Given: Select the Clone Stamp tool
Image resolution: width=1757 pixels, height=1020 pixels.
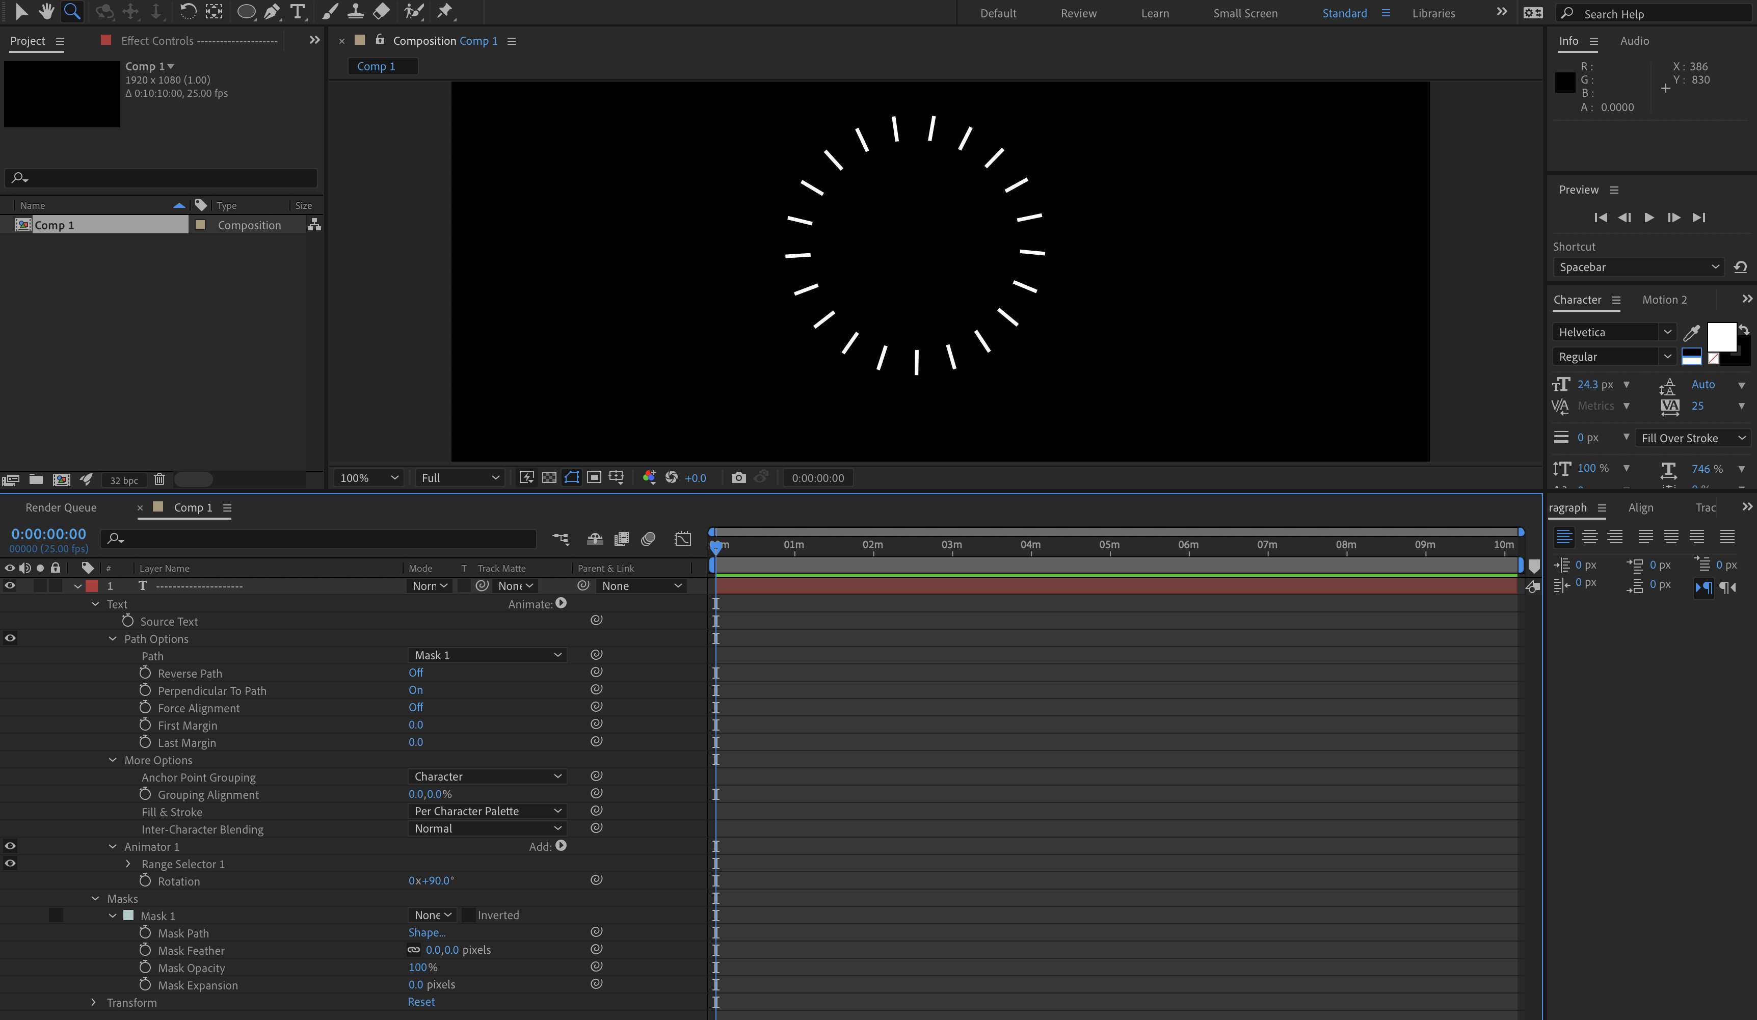Looking at the screenshot, I should click(356, 11).
